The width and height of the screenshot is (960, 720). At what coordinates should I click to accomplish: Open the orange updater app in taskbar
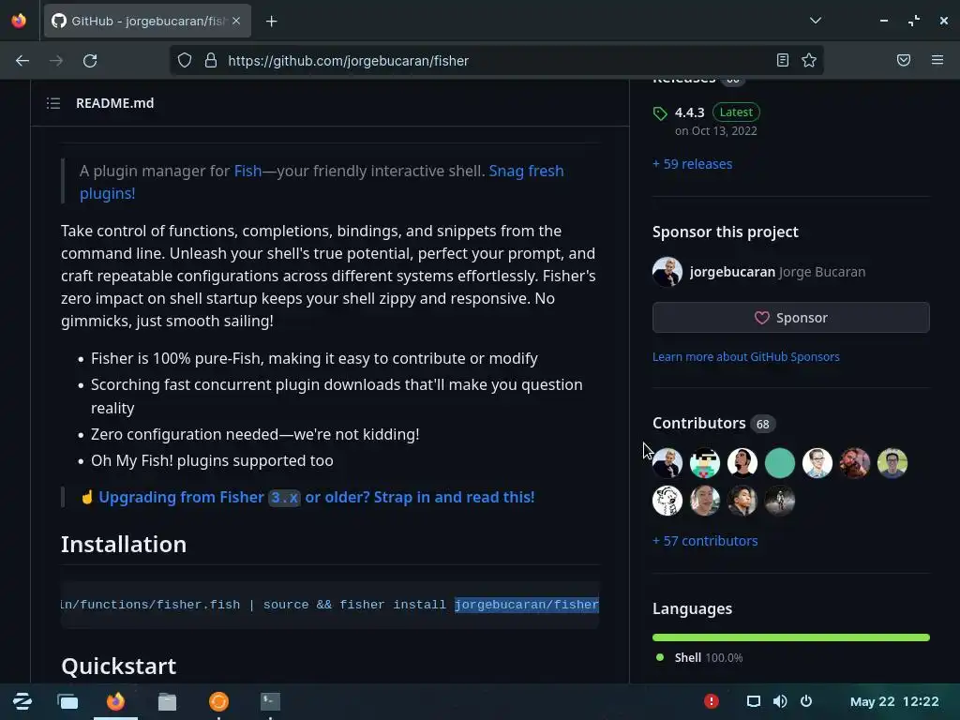[x=218, y=701]
